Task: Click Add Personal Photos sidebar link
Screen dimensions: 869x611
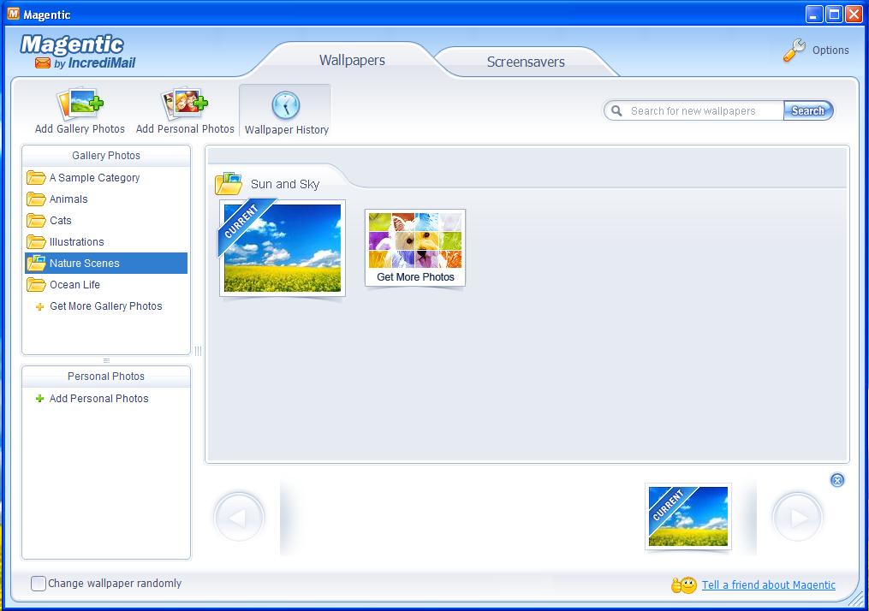Action: 98,398
